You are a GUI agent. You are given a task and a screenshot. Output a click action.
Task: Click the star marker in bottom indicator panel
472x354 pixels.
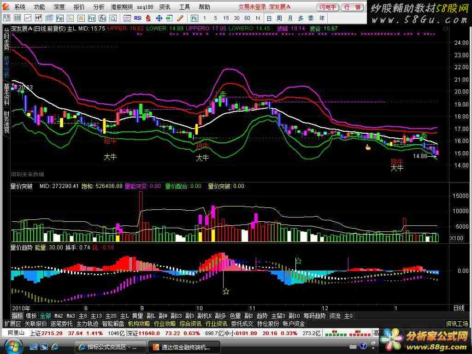tap(226, 291)
